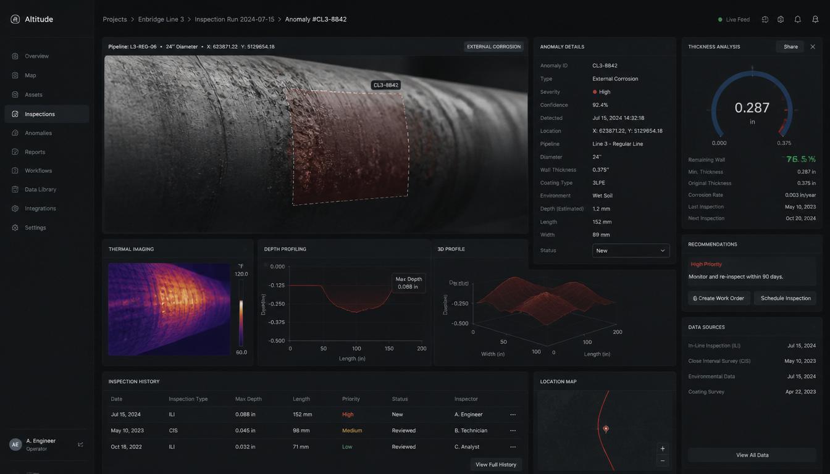Viewport: 830px width, 474px height.
Task: Click the External Corrosion badge on pipeline image
Action: point(493,47)
